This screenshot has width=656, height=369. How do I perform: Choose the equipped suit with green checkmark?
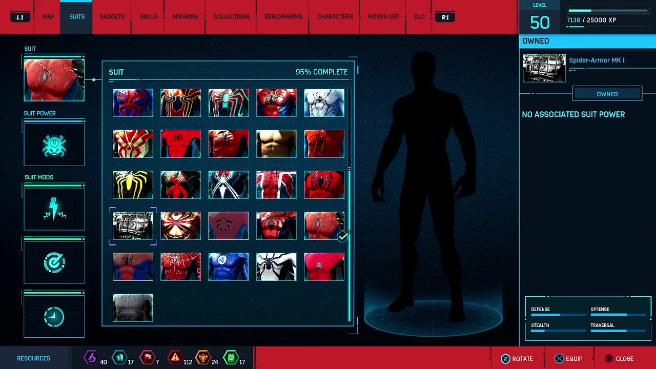point(324,225)
